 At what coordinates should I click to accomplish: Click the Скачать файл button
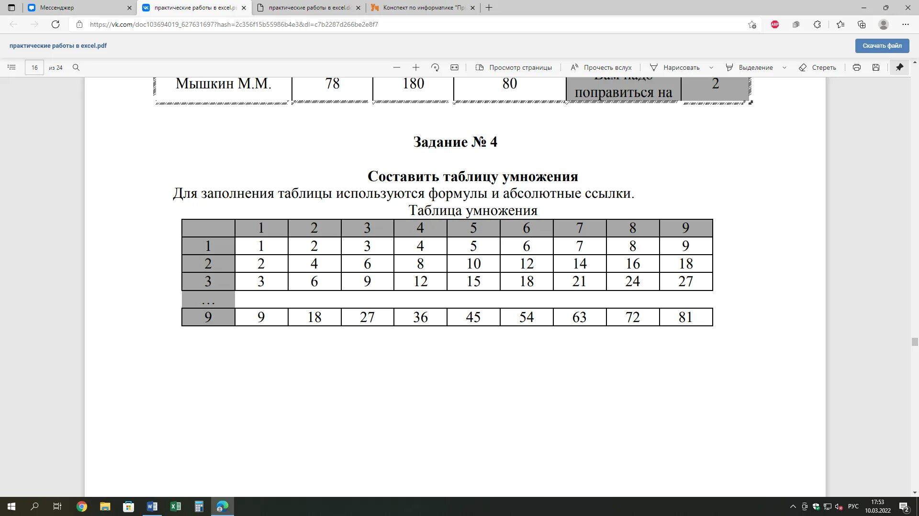882,46
